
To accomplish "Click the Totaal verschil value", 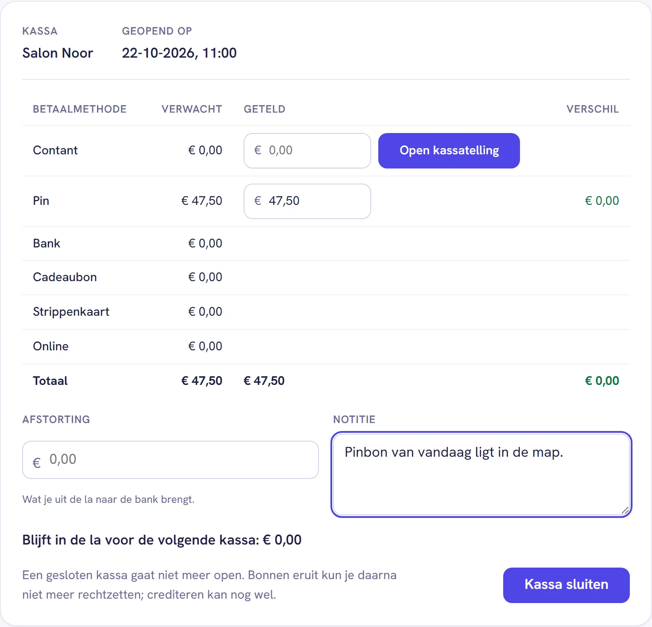I will pyautogui.click(x=602, y=381).
